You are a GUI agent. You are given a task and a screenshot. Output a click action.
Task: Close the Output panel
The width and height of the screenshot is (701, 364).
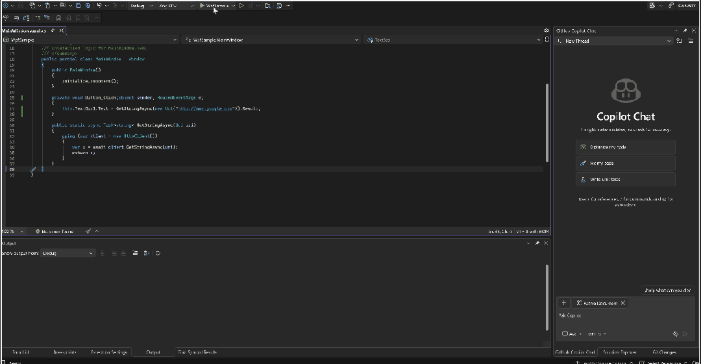pos(546,243)
